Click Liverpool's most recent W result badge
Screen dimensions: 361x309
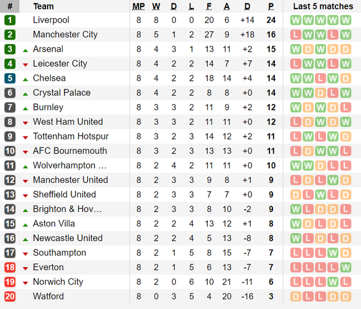(346, 20)
